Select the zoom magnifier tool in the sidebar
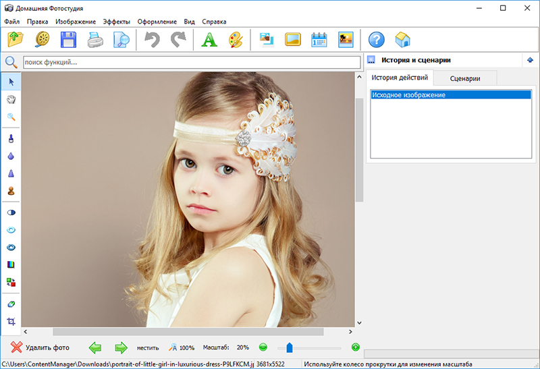Viewport: 540px width, 369px height. tap(11, 117)
